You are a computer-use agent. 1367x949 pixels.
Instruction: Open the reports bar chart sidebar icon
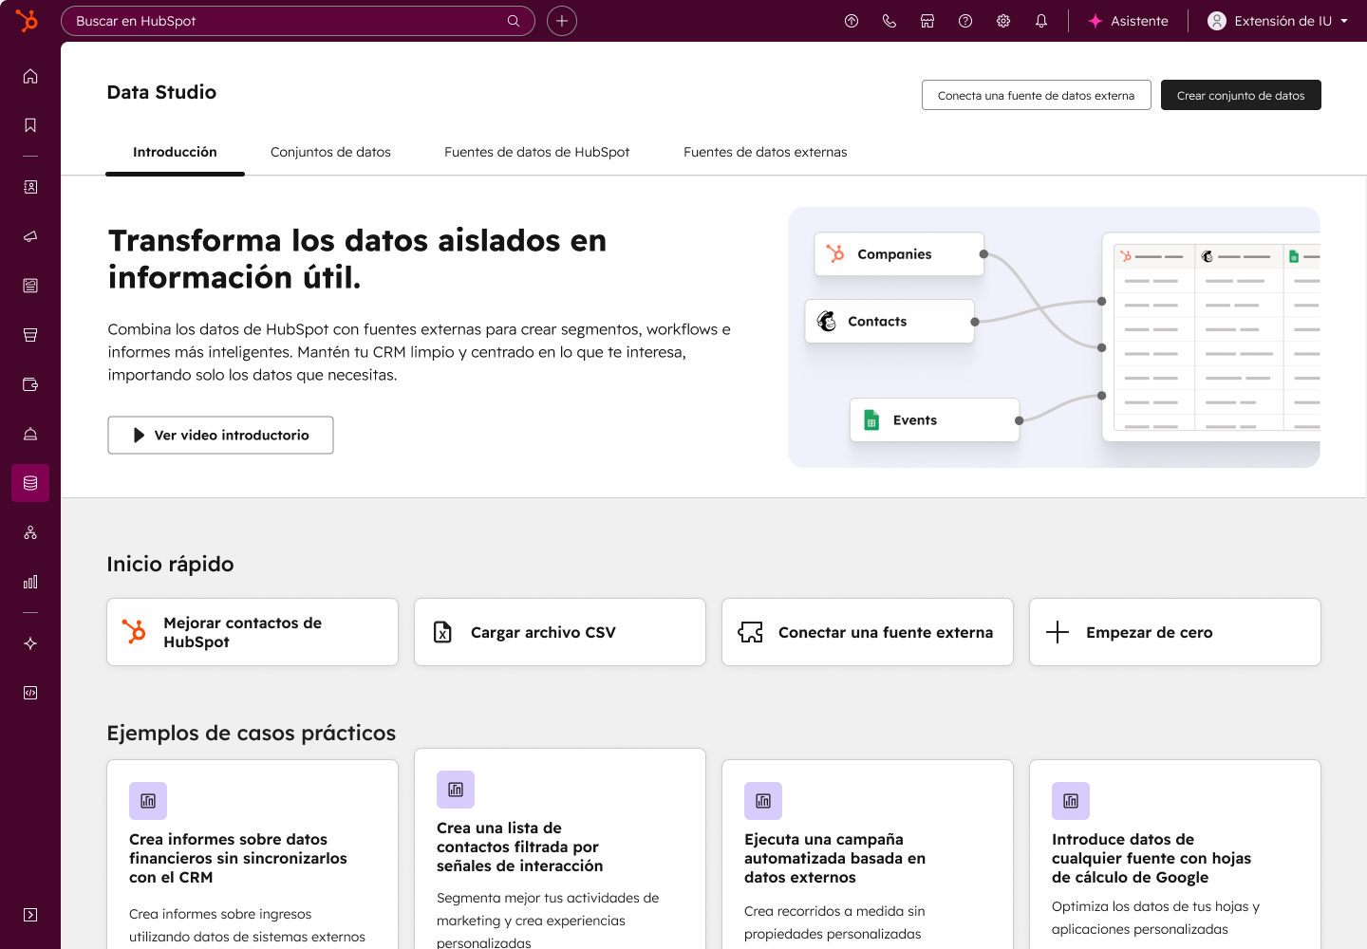[30, 582]
